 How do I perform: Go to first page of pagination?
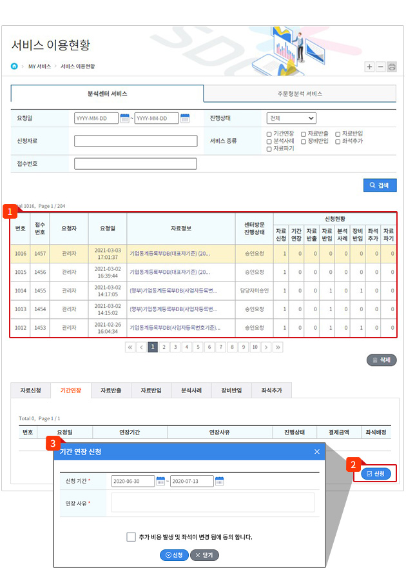(x=130, y=347)
